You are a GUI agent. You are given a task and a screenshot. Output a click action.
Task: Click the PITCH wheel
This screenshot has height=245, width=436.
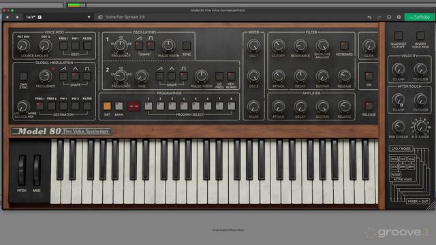22,170
